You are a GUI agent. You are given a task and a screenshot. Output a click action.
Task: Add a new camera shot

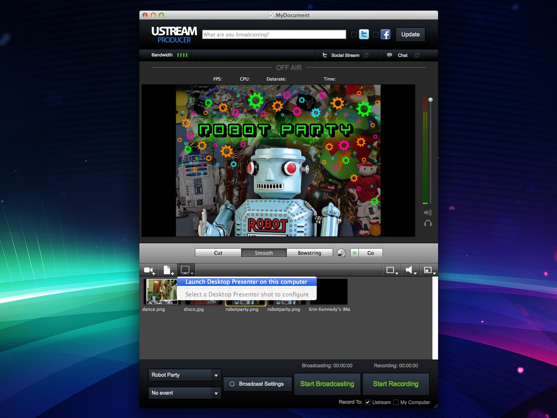pos(149,270)
